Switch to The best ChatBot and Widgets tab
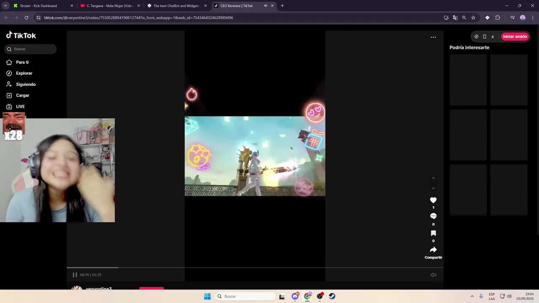 click(x=176, y=6)
